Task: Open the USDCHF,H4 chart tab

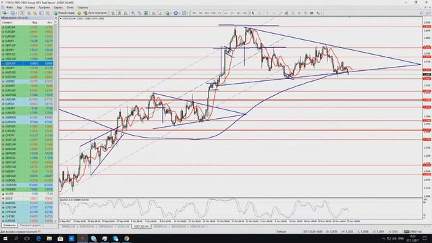Action: [197, 227]
